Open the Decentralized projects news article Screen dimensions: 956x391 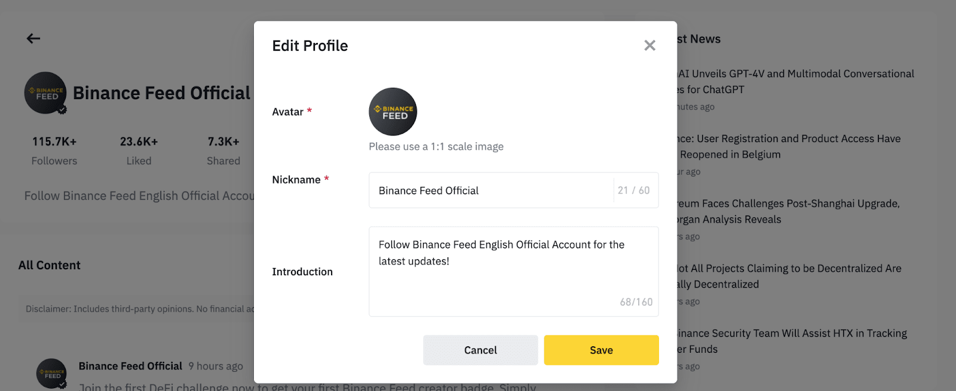(x=789, y=276)
